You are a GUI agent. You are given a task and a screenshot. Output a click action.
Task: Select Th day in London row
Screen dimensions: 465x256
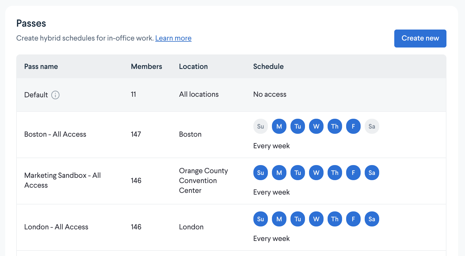point(335,219)
